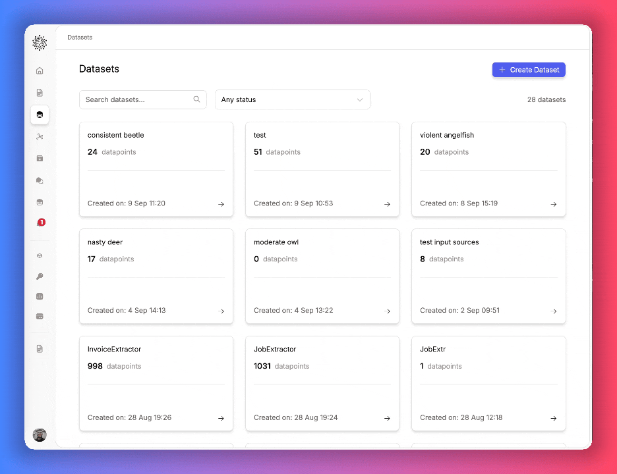Image resolution: width=617 pixels, height=474 pixels.
Task: Open the document icon below Home
Action: tap(40, 93)
